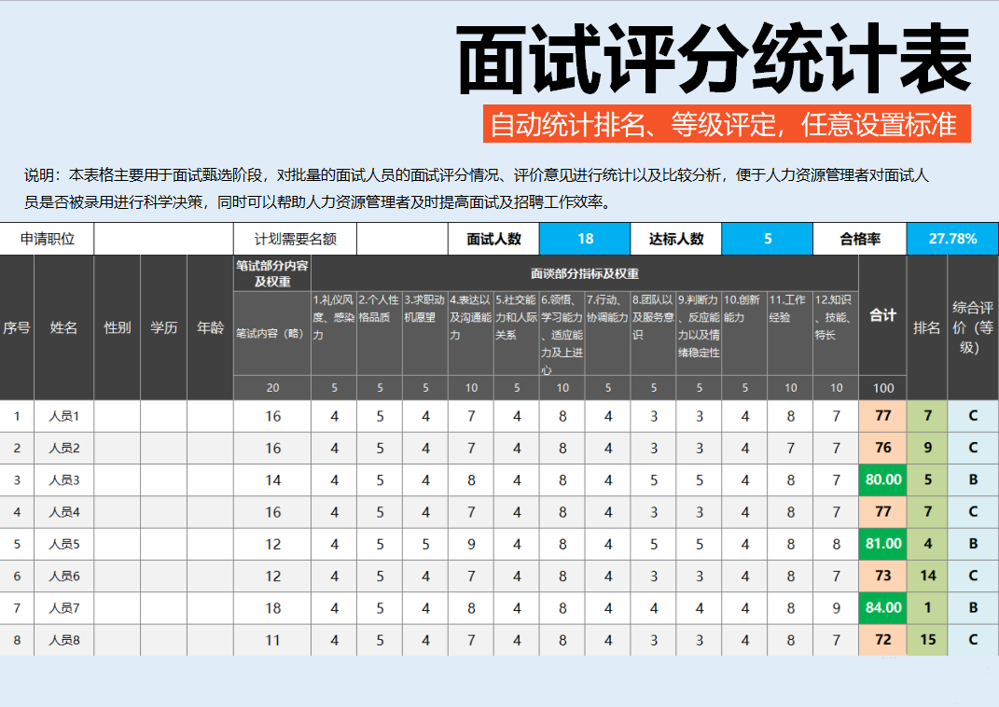Image resolution: width=999 pixels, height=707 pixels.
Task: Click the 面谈部分指标及权重 header cell
Action: click(x=585, y=273)
